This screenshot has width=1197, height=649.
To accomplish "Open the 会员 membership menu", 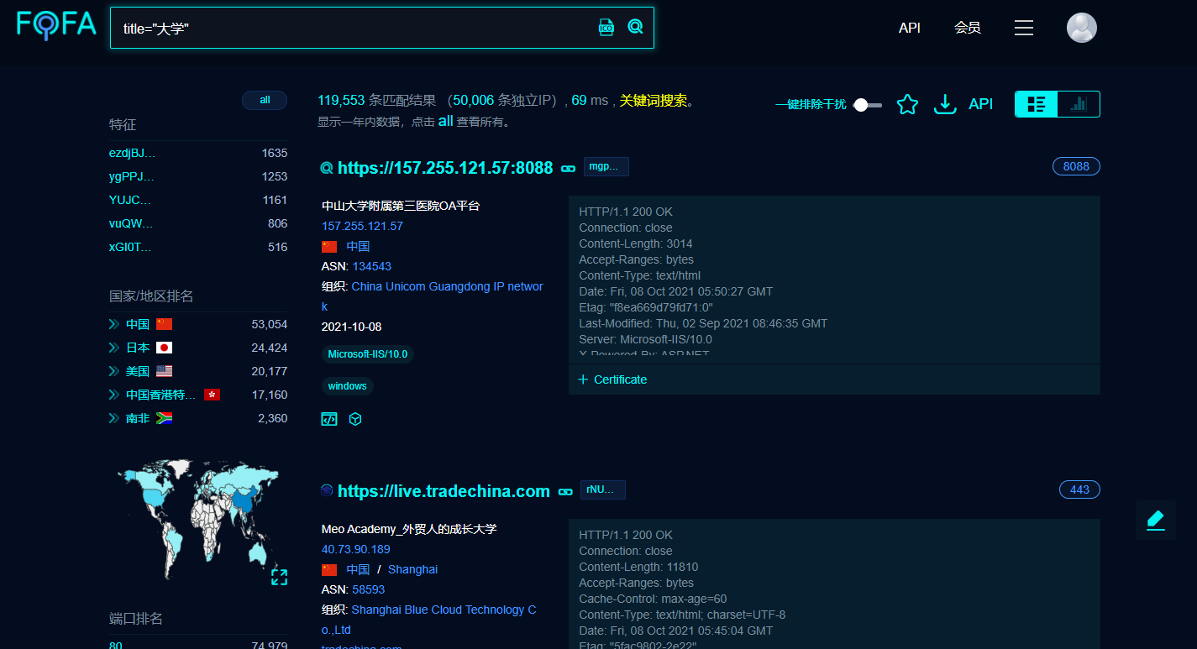I will pyautogui.click(x=968, y=28).
